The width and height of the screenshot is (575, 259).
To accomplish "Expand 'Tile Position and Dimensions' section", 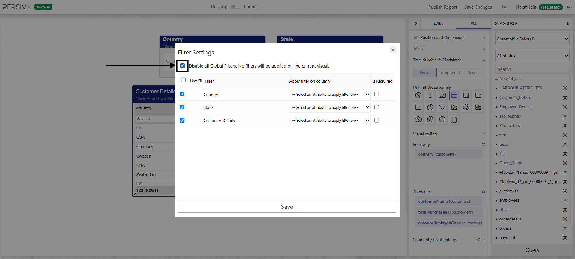I will coord(449,37).
